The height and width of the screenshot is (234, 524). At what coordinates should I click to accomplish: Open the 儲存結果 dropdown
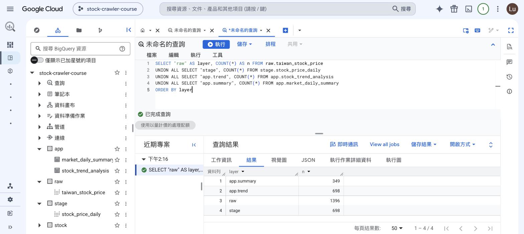tap(424, 144)
